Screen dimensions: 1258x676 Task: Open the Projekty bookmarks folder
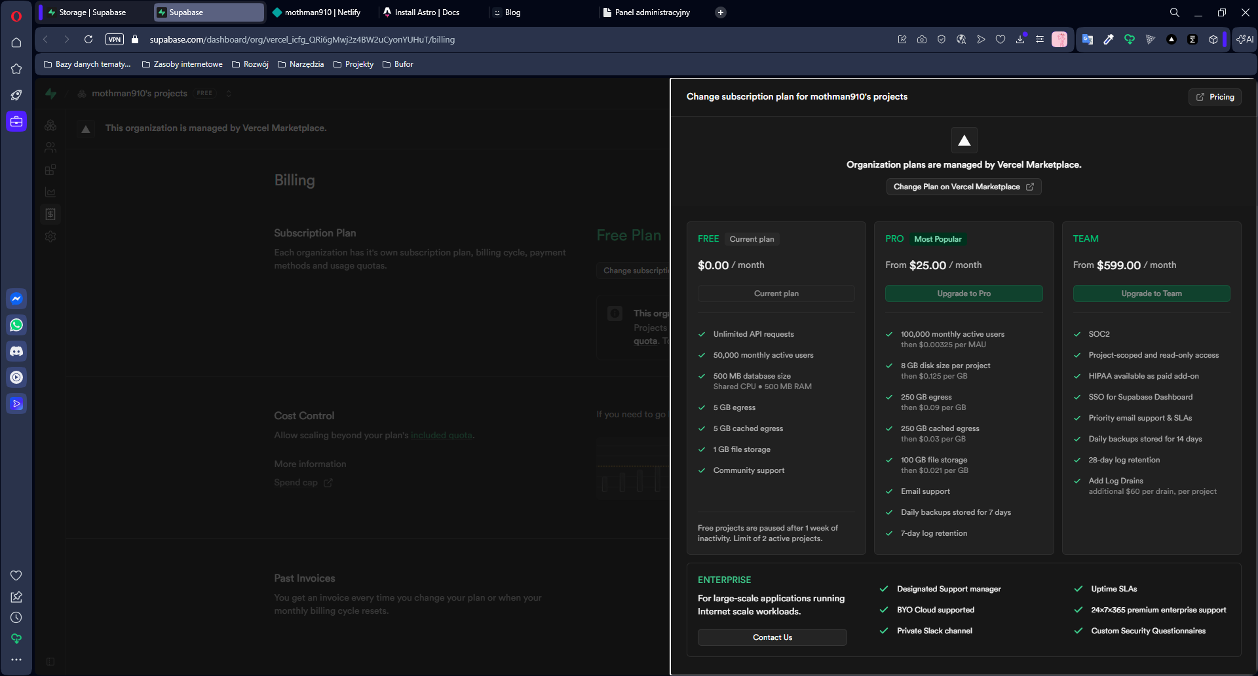(x=353, y=64)
